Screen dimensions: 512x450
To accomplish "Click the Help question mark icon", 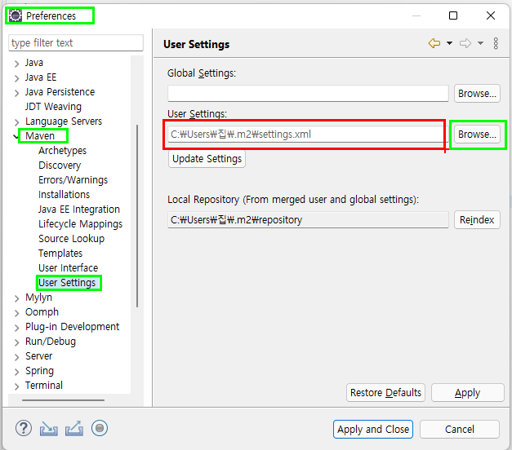I will pos(24,428).
